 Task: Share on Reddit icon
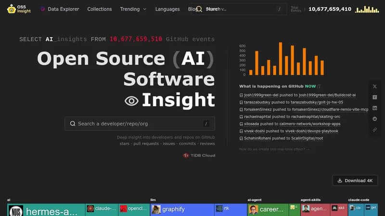(x=375, y=119)
